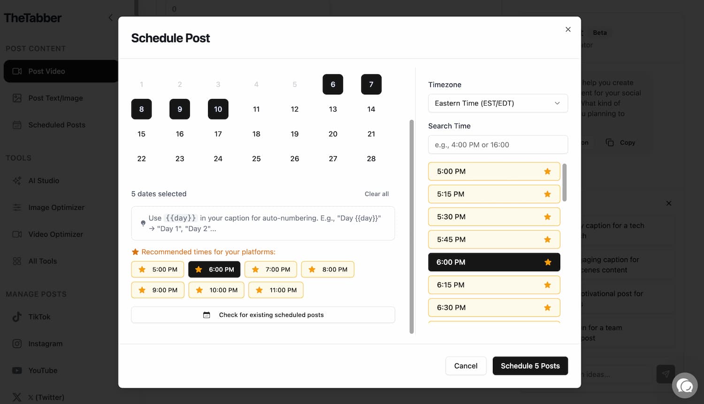Open All Tools from the sidebar
704x404 pixels.
[43, 261]
